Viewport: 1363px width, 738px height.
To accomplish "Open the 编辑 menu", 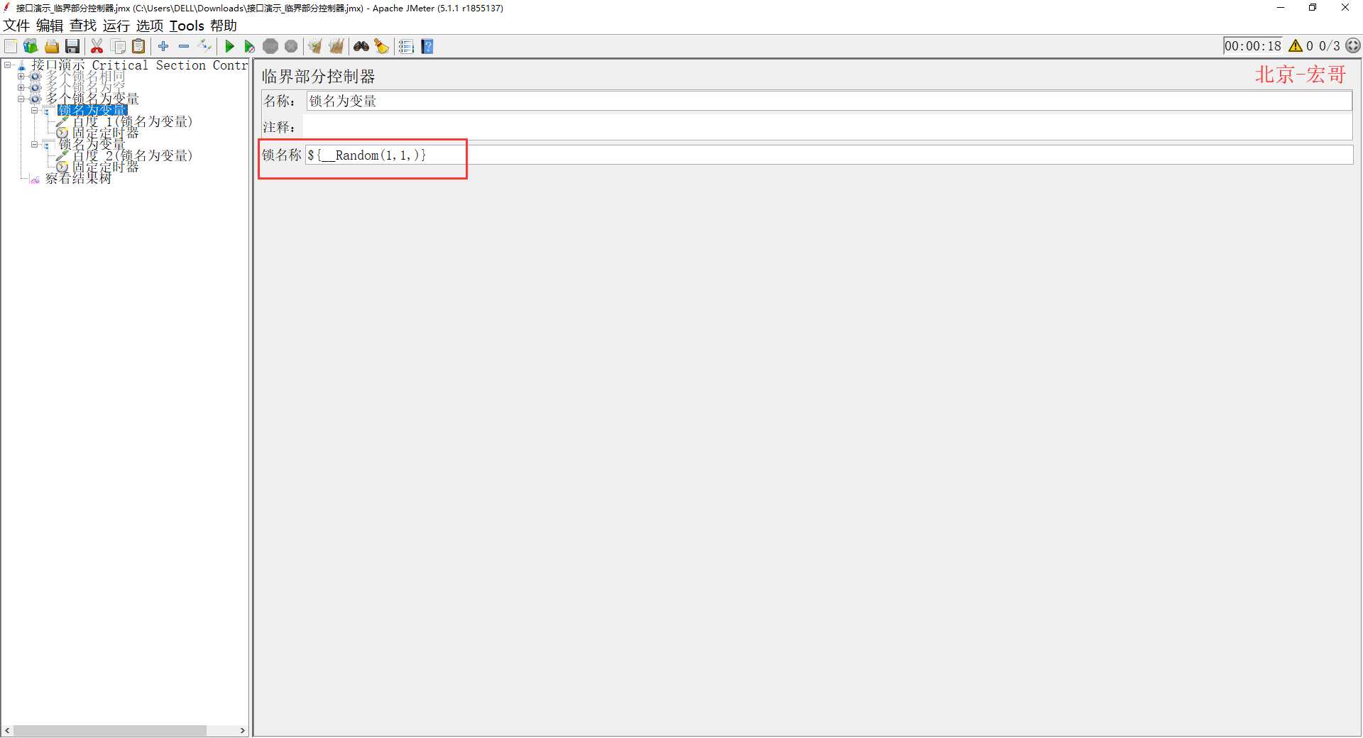I will [50, 26].
